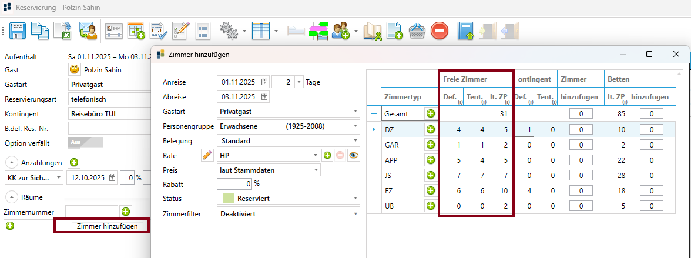The height and width of the screenshot is (258, 691).
Task: Click the Zimmertyp column header
Action: pyautogui.click(x=402, y=96)
